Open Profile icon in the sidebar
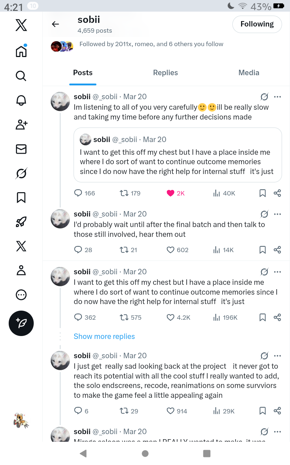This screenshot has width=290, height=465. 21,271
